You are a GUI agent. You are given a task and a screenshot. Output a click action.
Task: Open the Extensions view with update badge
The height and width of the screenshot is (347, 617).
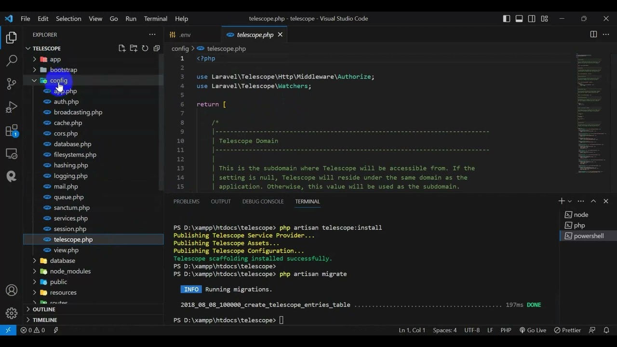12,131
